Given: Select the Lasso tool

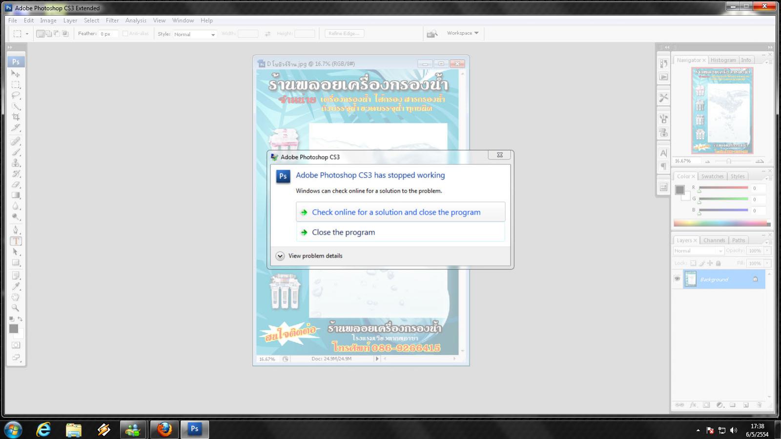Looking at the screenshot, I should click(16, 96).
